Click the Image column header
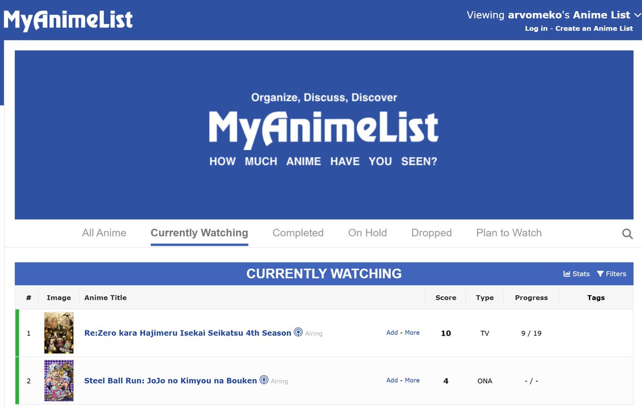The height and width of the screenshot is (409, 642). tap(59, 297)
